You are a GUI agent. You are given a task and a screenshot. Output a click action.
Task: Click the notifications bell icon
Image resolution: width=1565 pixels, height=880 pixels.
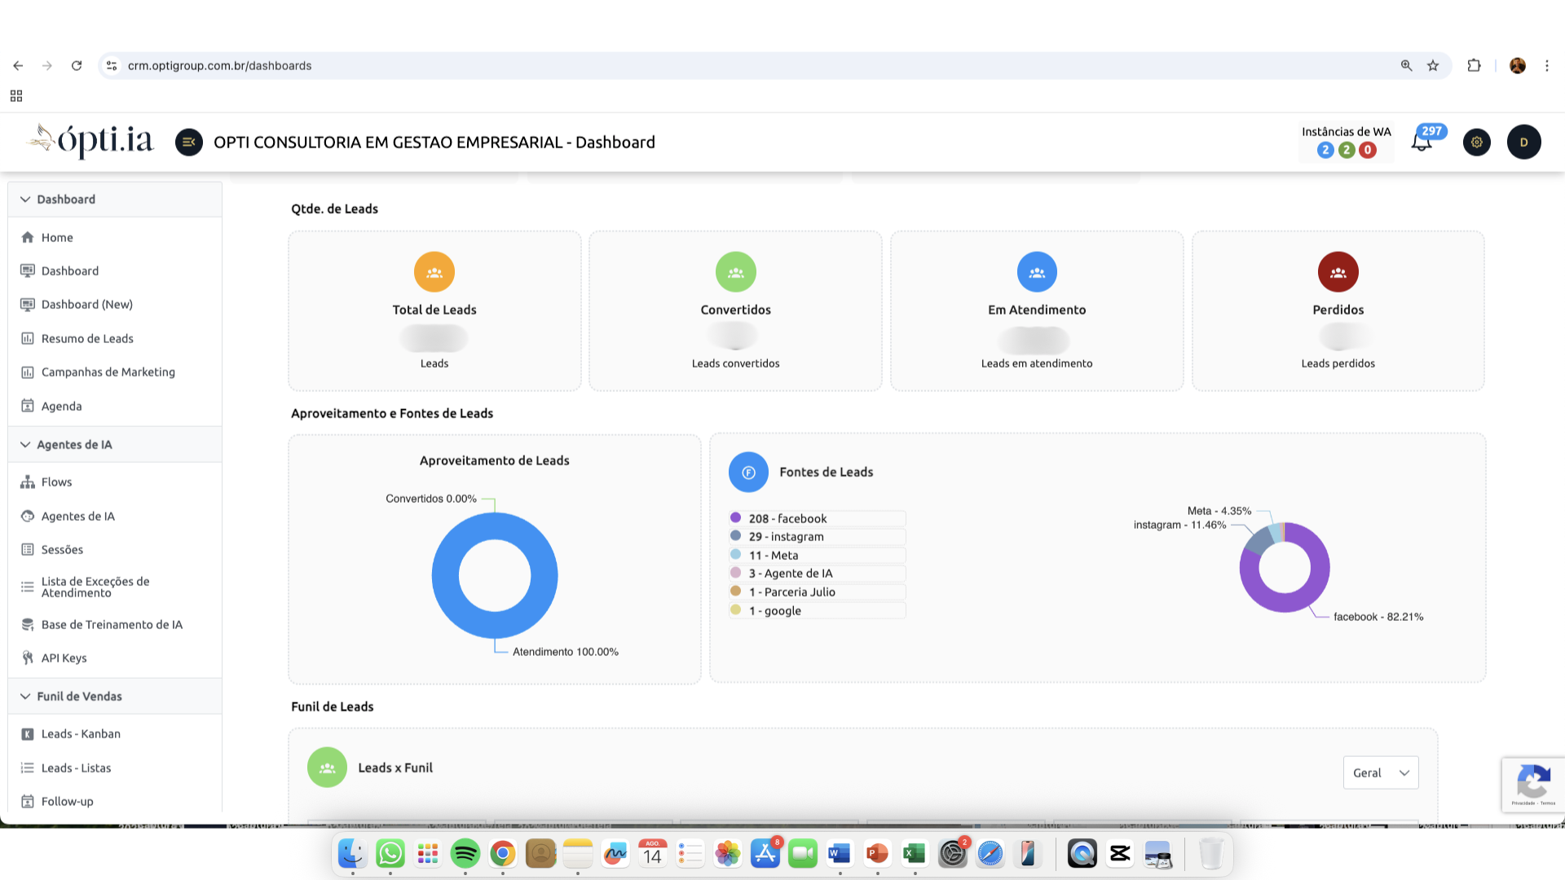[x=1422, y=143]
